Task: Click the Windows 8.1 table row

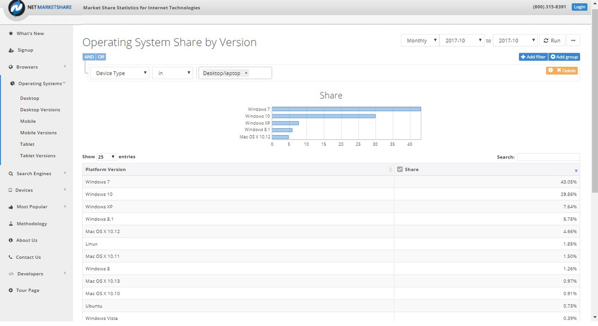Action: [331, 219]
